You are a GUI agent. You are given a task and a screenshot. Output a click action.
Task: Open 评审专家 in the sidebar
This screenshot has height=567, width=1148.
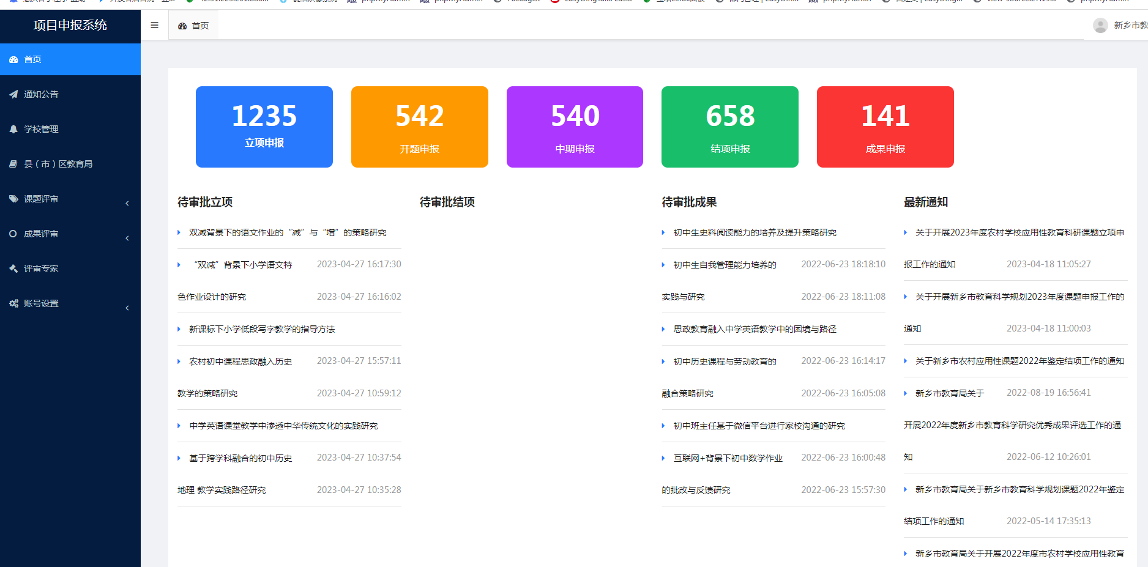(70, 269)
